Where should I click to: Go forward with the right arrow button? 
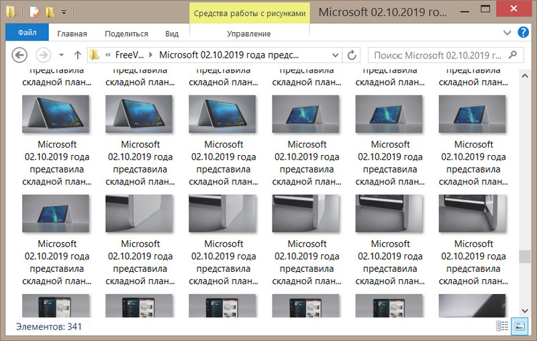tap(44, 55)
